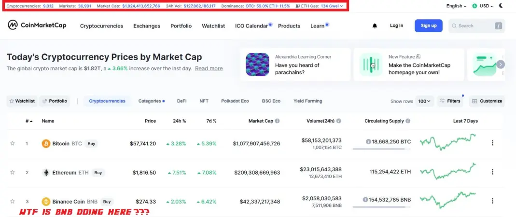Open the parachains Alexandria card

(295, 64)
